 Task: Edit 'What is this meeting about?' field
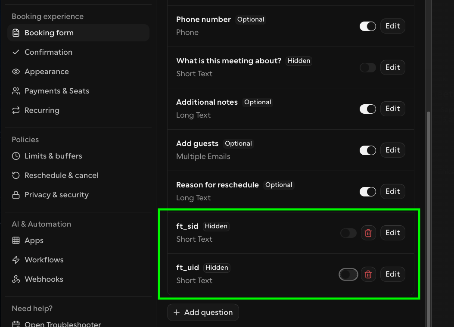392,68
